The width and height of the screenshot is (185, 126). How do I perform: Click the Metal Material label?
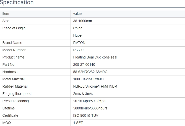click(14, 79)
